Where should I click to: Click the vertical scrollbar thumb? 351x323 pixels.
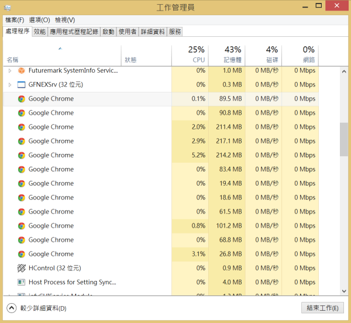pyautogui.click(x=344, y=139)
